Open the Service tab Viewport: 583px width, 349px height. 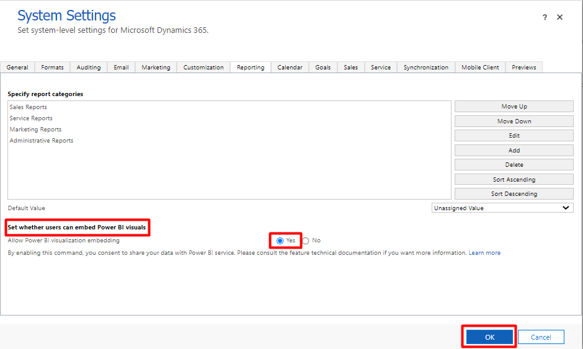tap(381, 68)
